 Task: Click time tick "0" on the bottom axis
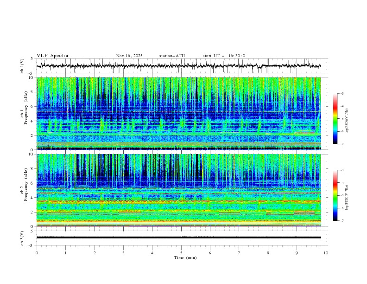[x=37, y=253]
